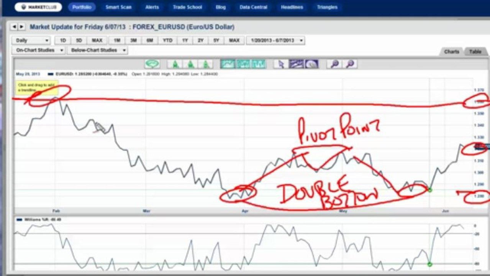
Task: Set range to 1M
Action: (x=117, y=40)
